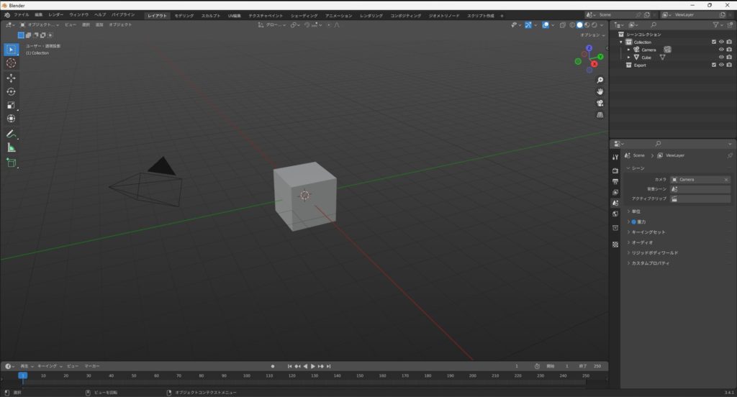Click the zoom magnifier gizmo in viewport
The width and height of the screenshot is (737, 397).
tap(600, 80)
